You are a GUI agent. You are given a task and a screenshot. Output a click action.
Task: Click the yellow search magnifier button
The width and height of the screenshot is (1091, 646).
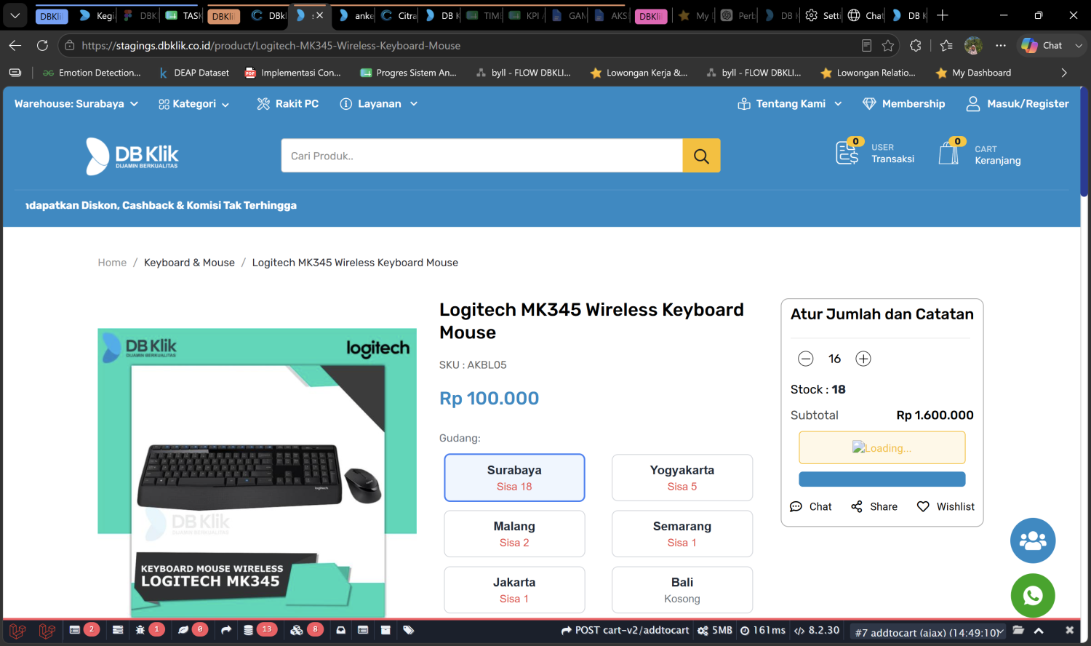click(701, 156)
